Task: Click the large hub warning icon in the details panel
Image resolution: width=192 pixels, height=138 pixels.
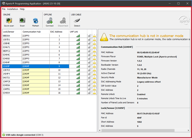Action: tap(104, 37)
